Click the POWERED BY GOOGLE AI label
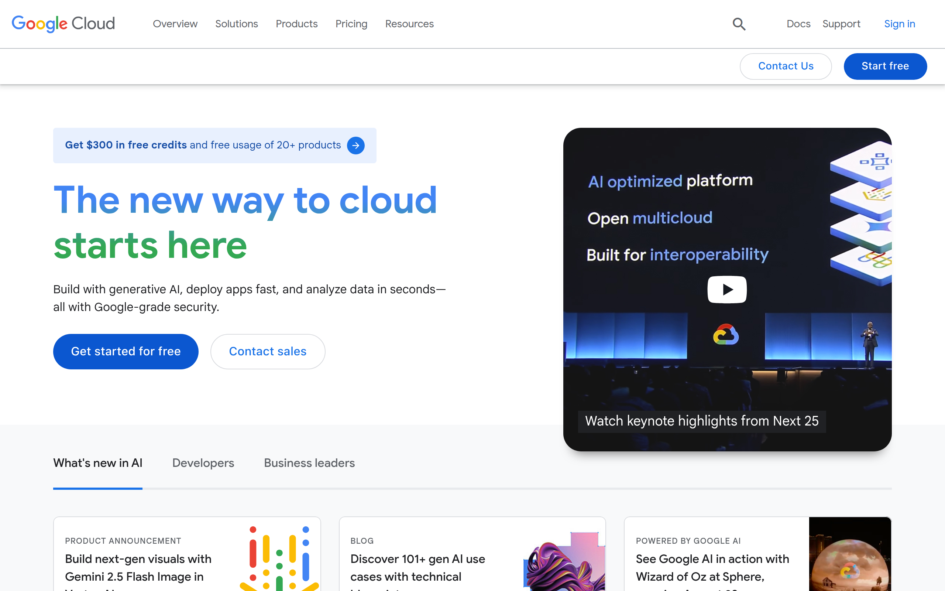Screen dimensions: 945x591 pos(688,541)
